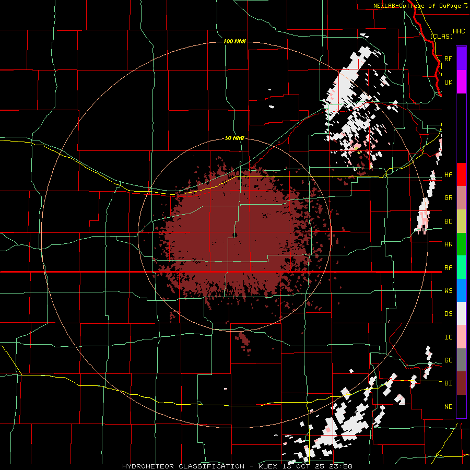The width and height of the screenshot is (470, 470).
Task: Click the 'BD' legend label
Action: 448,221
